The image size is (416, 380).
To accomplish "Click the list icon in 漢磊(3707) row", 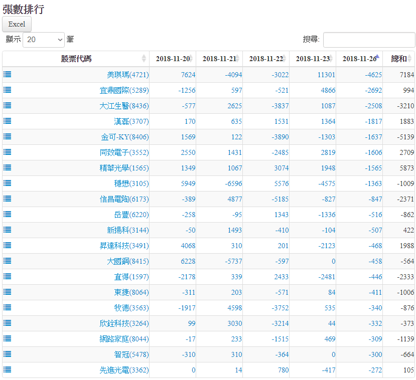I will (x=8, y=121).
